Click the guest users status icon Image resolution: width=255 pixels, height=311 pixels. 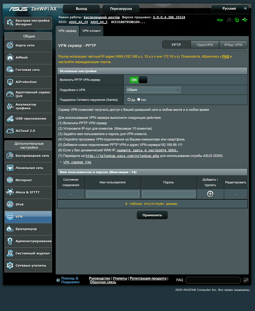229,20
